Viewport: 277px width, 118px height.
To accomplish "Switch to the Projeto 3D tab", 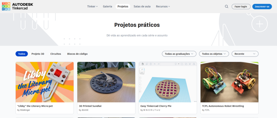I will 38,54.
